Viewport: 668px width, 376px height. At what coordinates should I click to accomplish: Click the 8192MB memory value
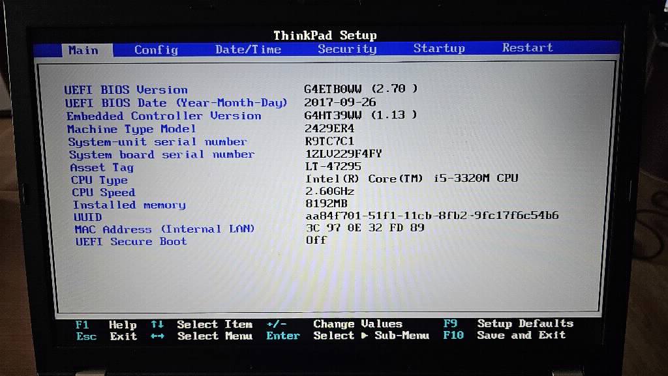[326, 203]
